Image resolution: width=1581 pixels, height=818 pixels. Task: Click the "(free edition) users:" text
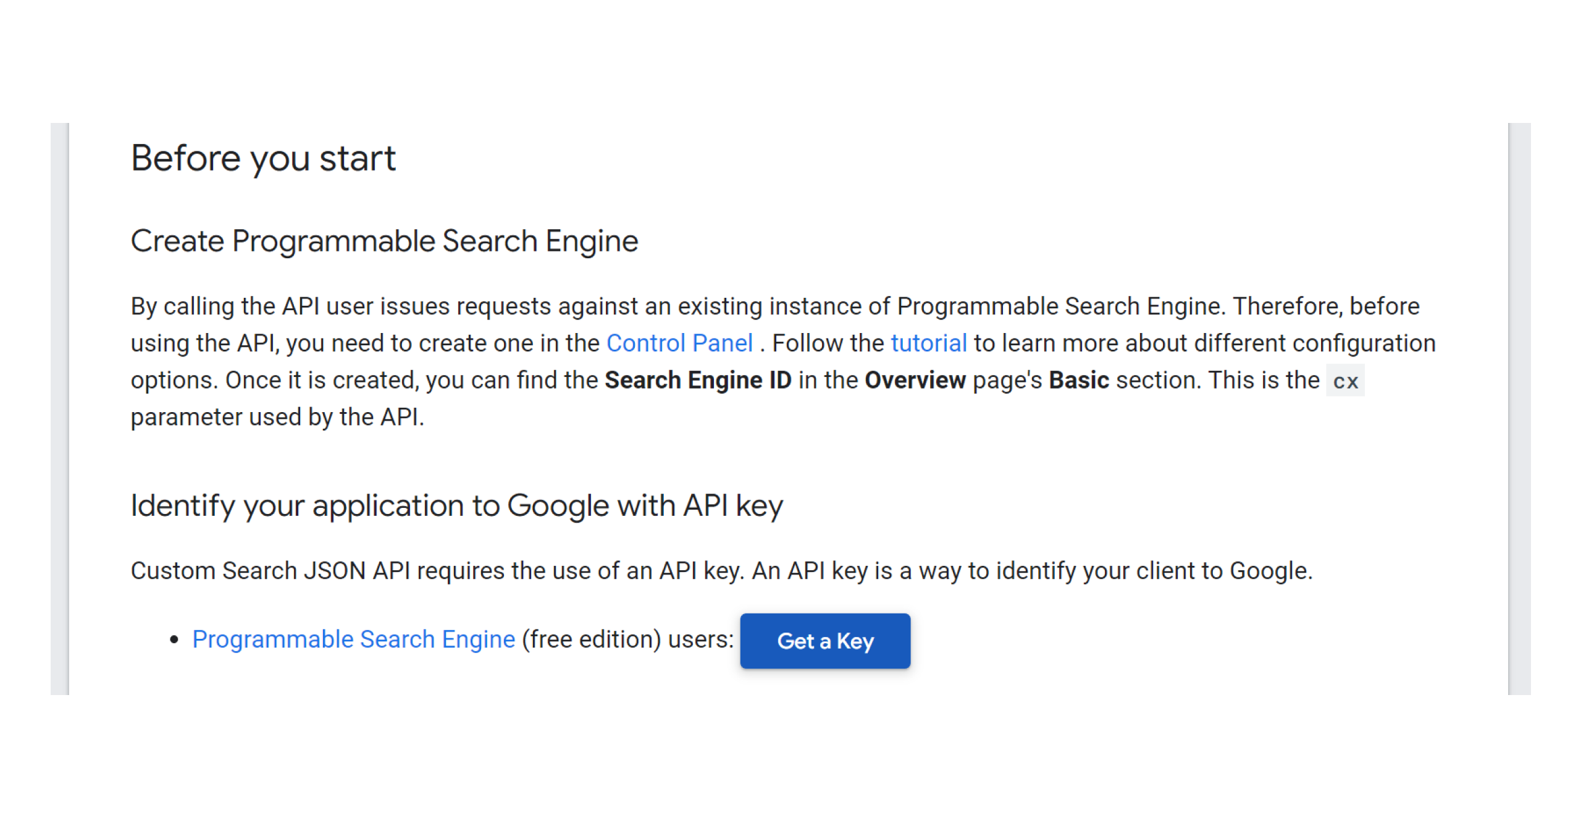(x=627, y=639)
